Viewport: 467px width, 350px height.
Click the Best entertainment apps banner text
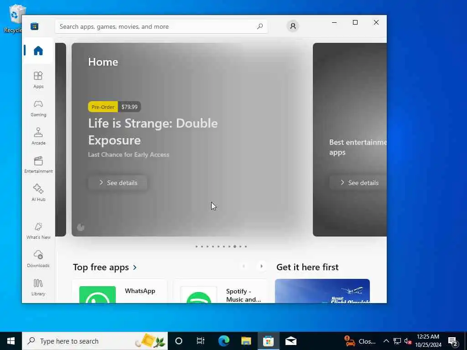coord(358,147)
